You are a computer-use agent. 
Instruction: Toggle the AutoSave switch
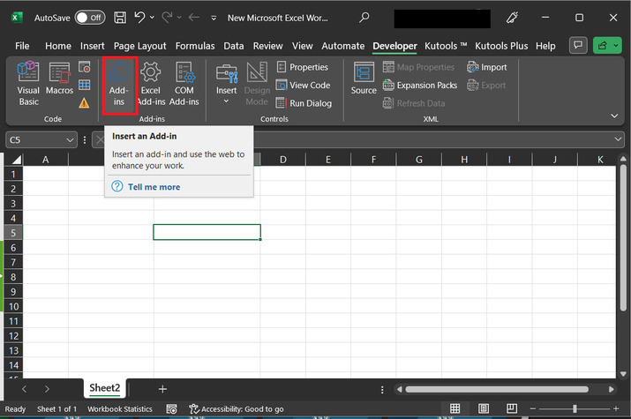coord(89,18)
